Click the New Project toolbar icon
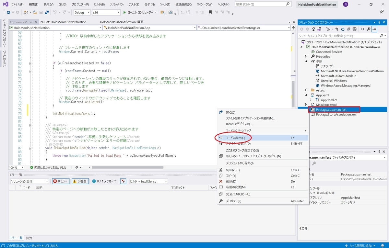 point(26,12)
